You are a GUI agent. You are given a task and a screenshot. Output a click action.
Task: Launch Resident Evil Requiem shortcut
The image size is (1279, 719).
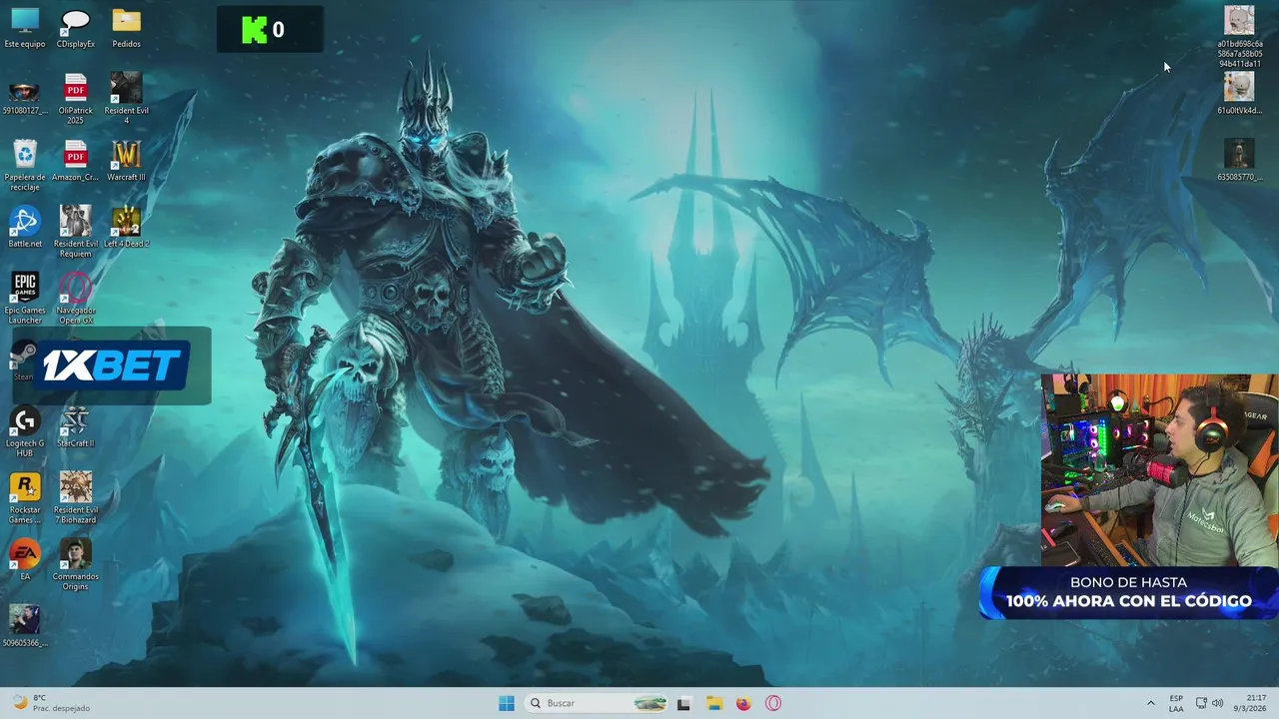(76, 232)
